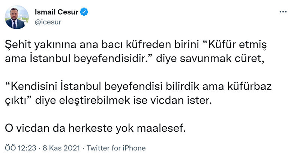
Task: Click the display name Ismail Cesur
Action: tap(56, 12)
